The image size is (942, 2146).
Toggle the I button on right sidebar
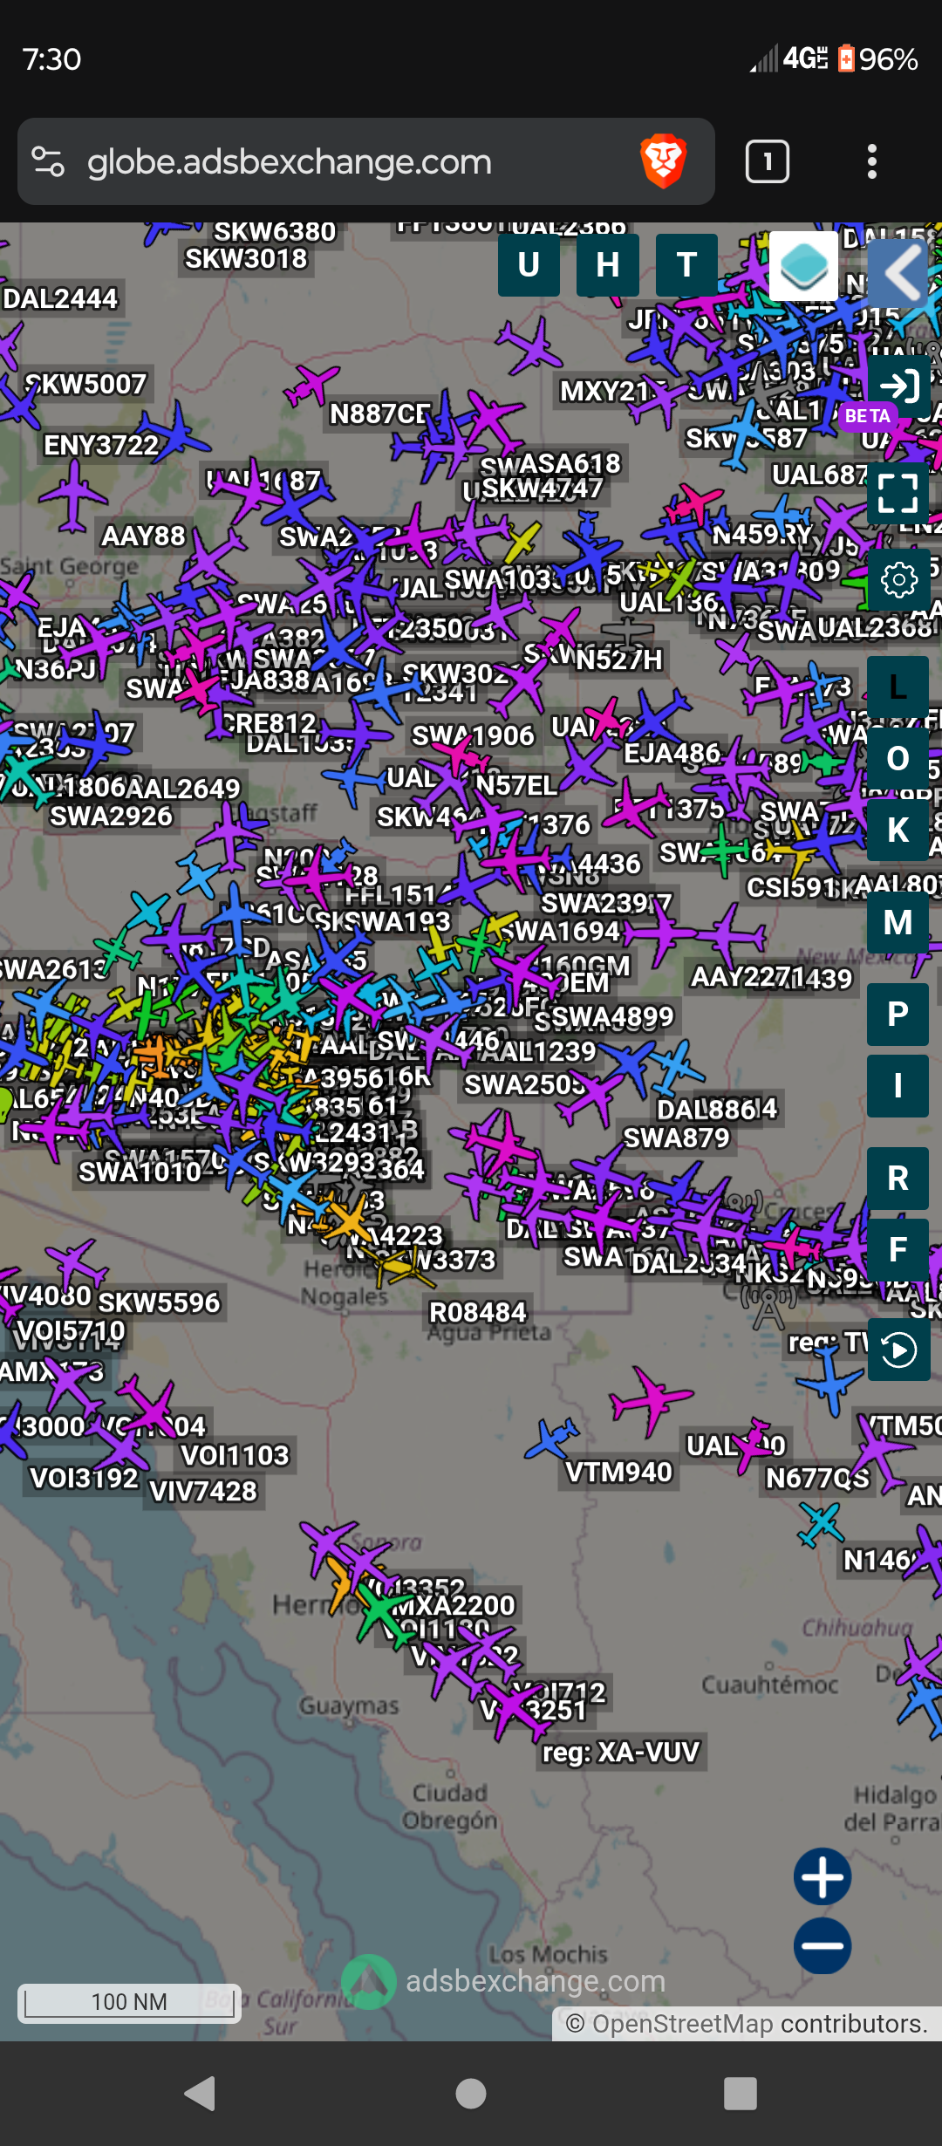898,1086
